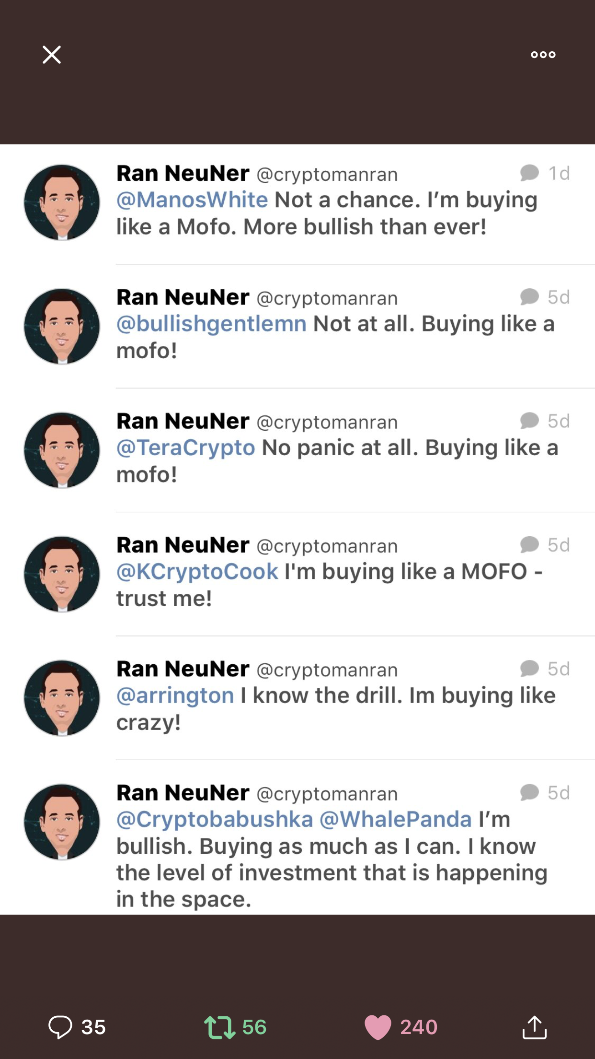Image resolution: width=595 pixels, height=1059 pixels.
Task: Open the three-dot more options menu
Action: [543, 55]
